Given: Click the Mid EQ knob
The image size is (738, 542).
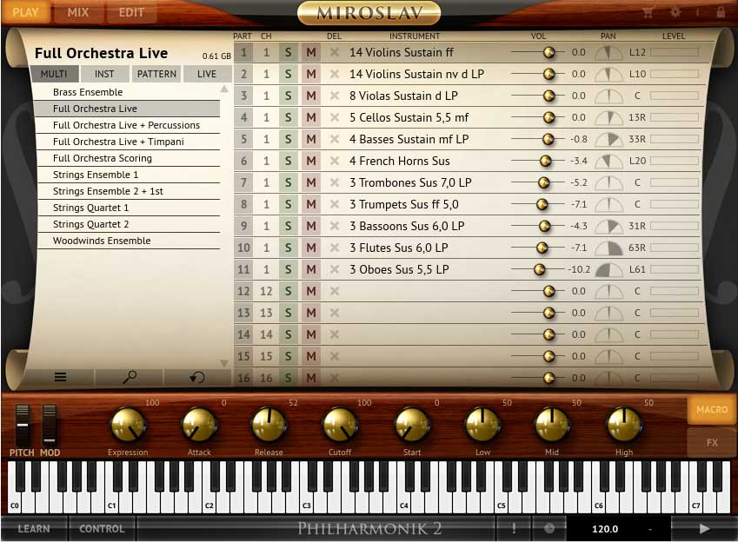Looking at the screenshot, I should 552,425.
